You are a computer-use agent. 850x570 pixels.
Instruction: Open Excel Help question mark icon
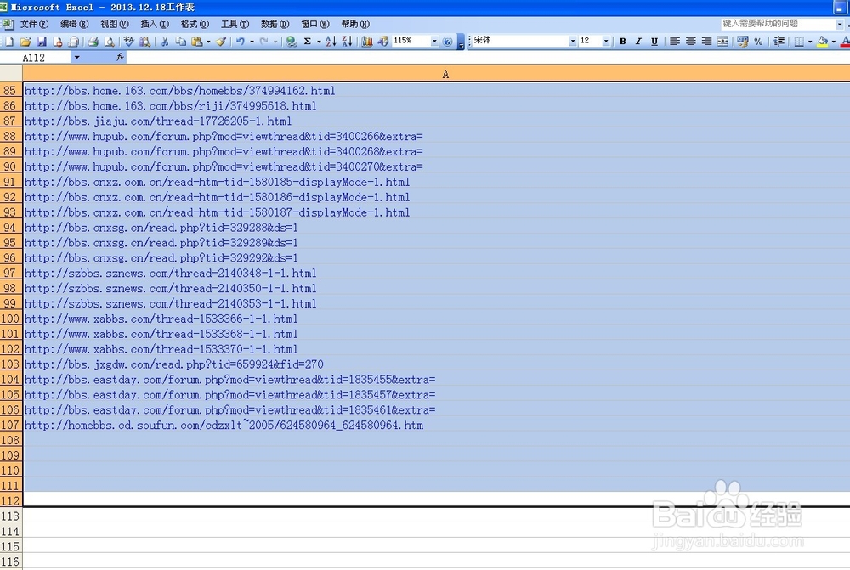pyautogui.click(x=447, y=41)
